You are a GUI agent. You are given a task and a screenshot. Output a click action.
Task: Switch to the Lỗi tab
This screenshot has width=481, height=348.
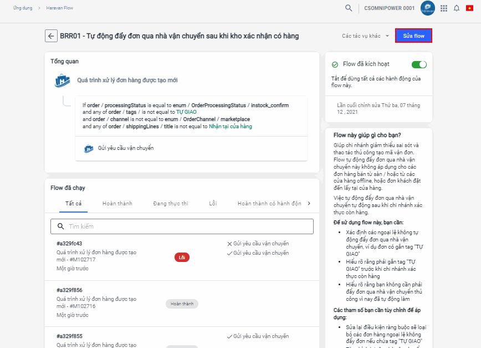[213, 203]
